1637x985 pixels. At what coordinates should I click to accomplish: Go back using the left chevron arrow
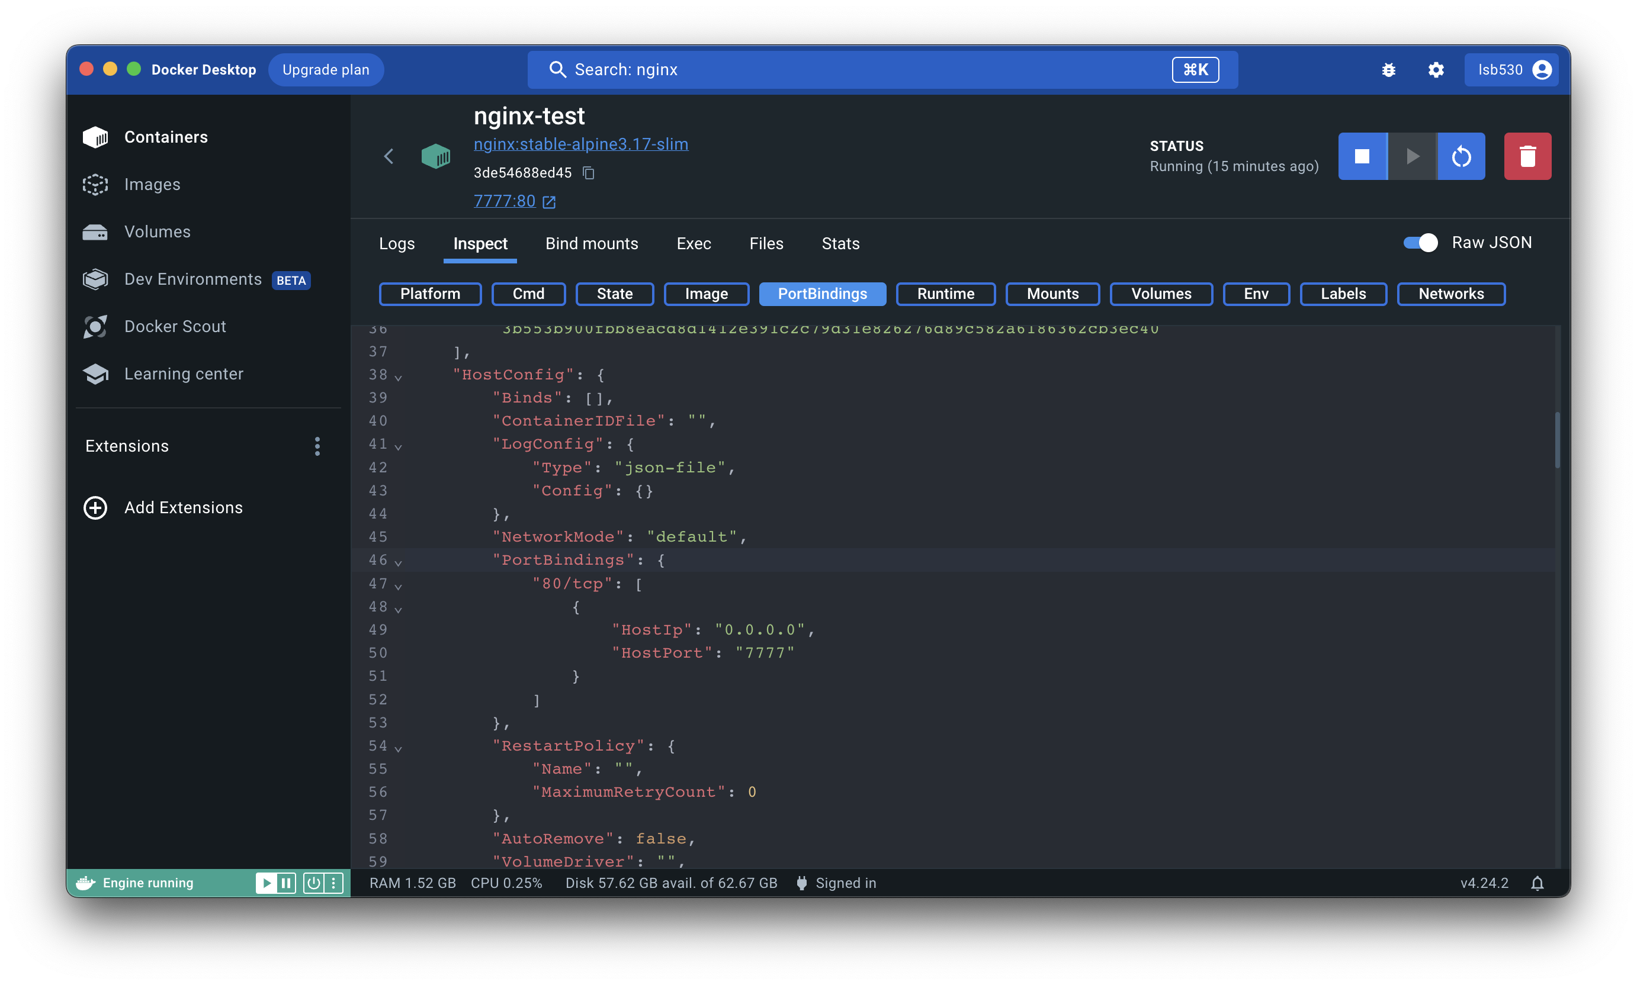pos(389,157)
